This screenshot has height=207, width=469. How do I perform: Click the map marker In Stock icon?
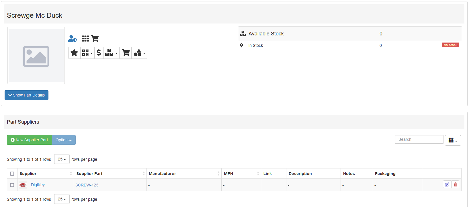[x=241, y=45]
